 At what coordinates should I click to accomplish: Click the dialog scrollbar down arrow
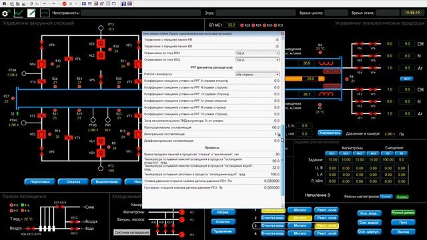tap(283, 206)
